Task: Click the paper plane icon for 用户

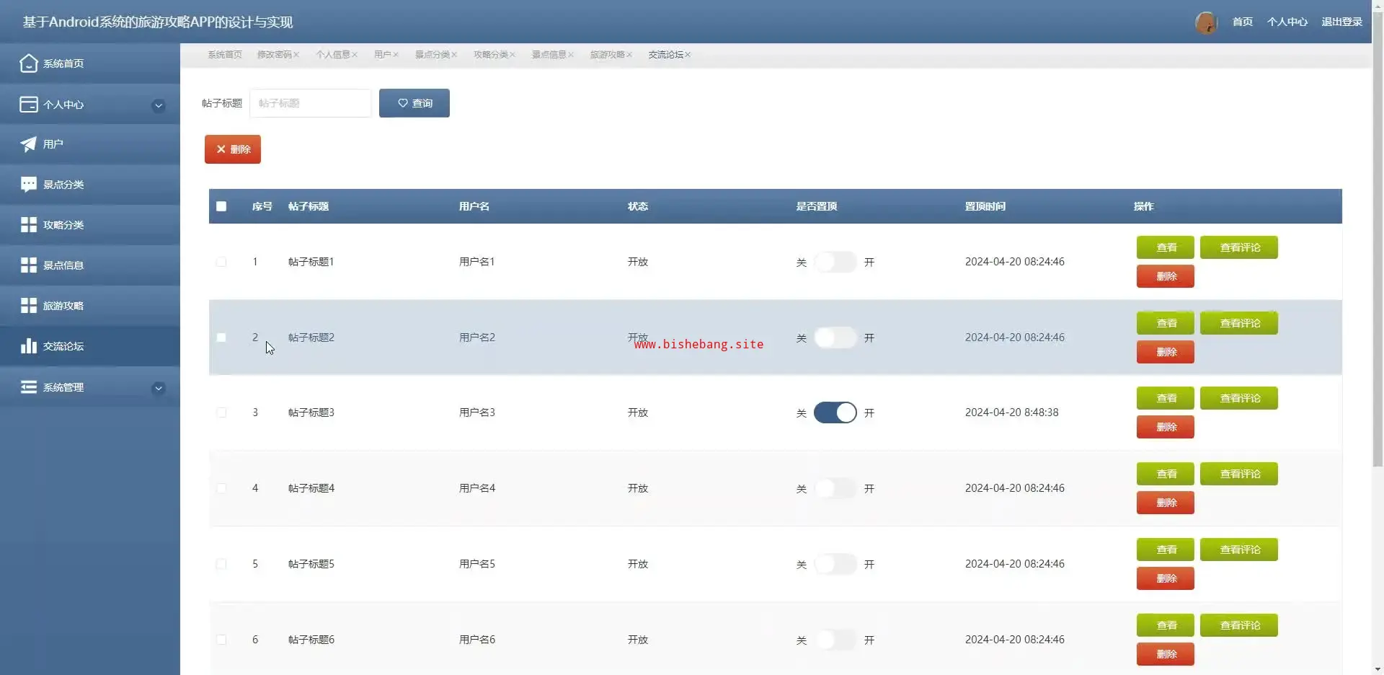Action: pyautogui.click(x=28, y=144)
